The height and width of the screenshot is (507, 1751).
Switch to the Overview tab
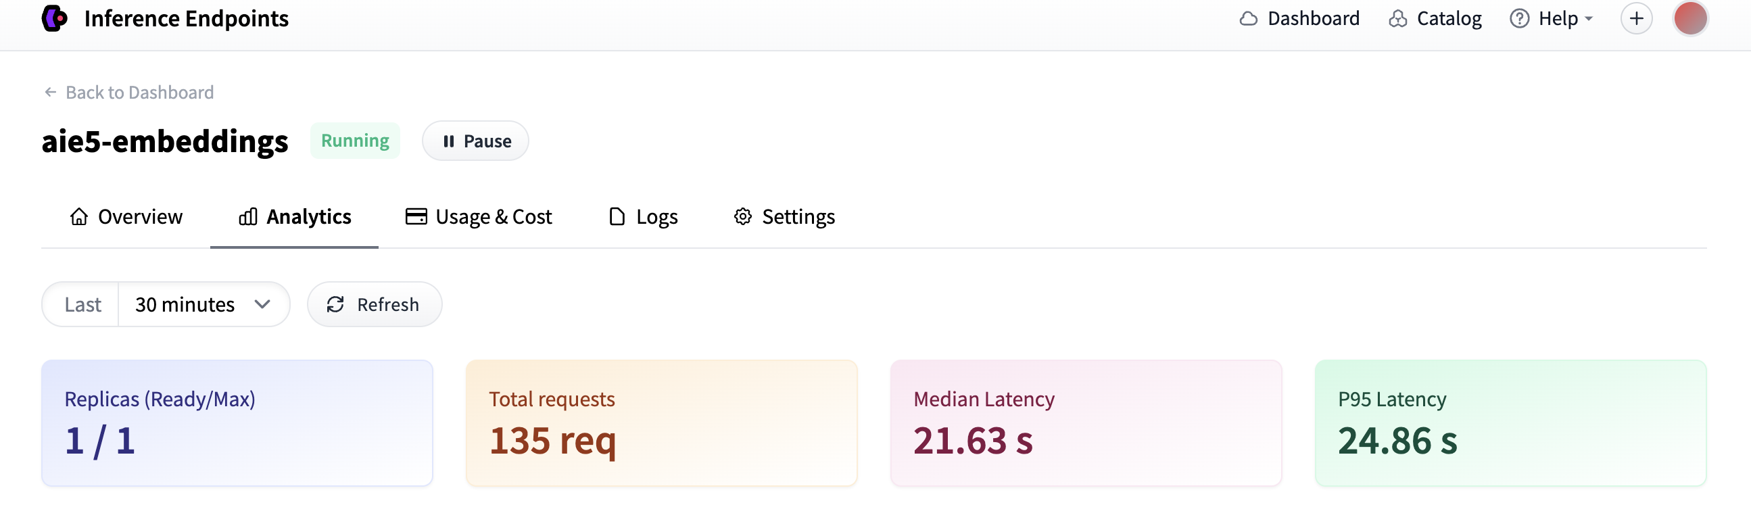click(x=126, y=217)
